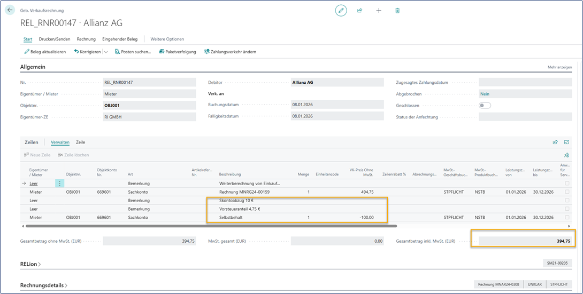The image size is (583, 294).
Task: Click the plus icon to create new
Action: pos(379,10)
